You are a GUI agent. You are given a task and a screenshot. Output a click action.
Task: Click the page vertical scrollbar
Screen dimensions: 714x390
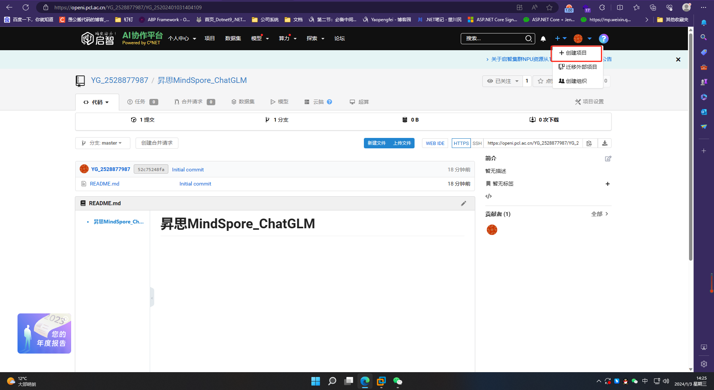690,146
